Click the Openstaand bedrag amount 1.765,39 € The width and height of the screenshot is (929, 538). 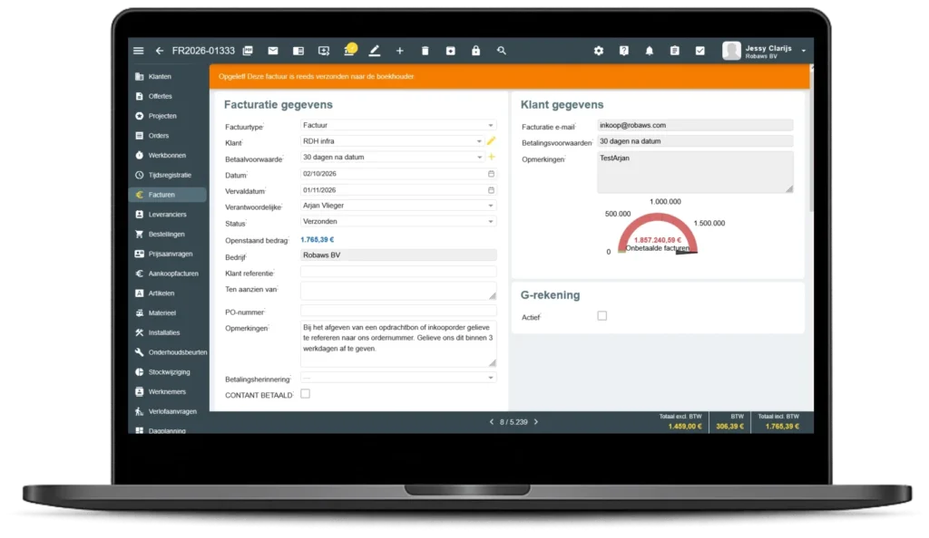coord(318,240)
